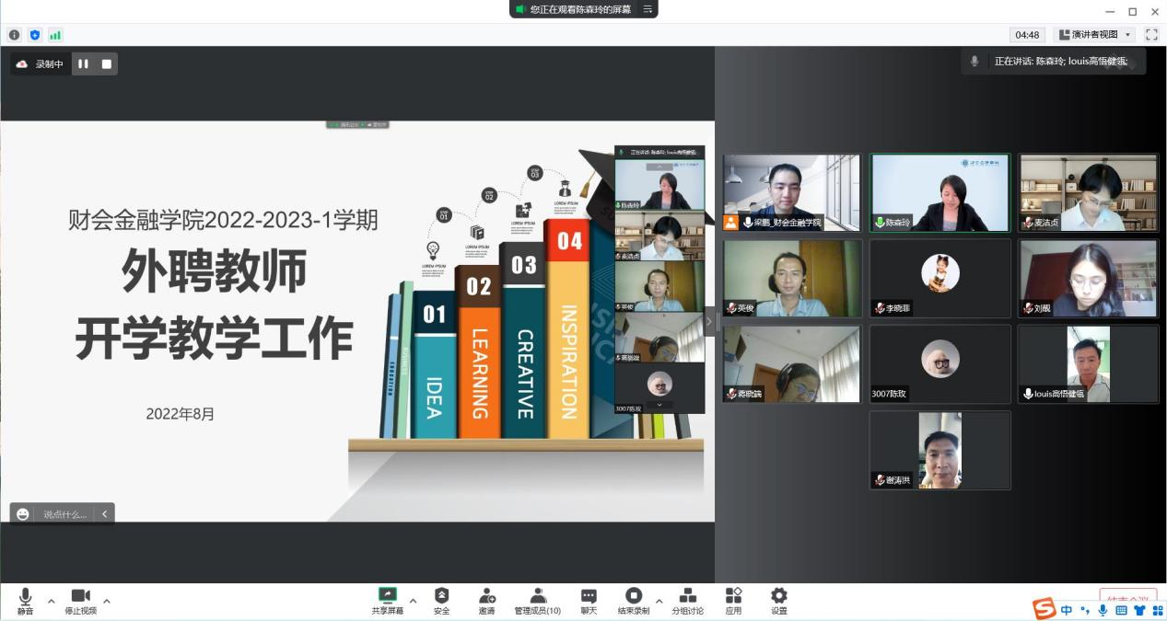Screen dimensions: 1167x621
Task: Expand the video options arrow beside 停止视频
Action: pos(107,601)
